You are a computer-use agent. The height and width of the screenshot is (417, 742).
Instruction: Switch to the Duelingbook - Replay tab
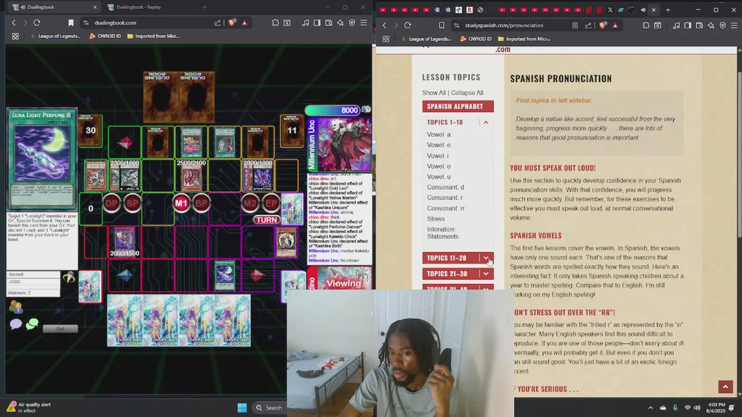(148, 7)
